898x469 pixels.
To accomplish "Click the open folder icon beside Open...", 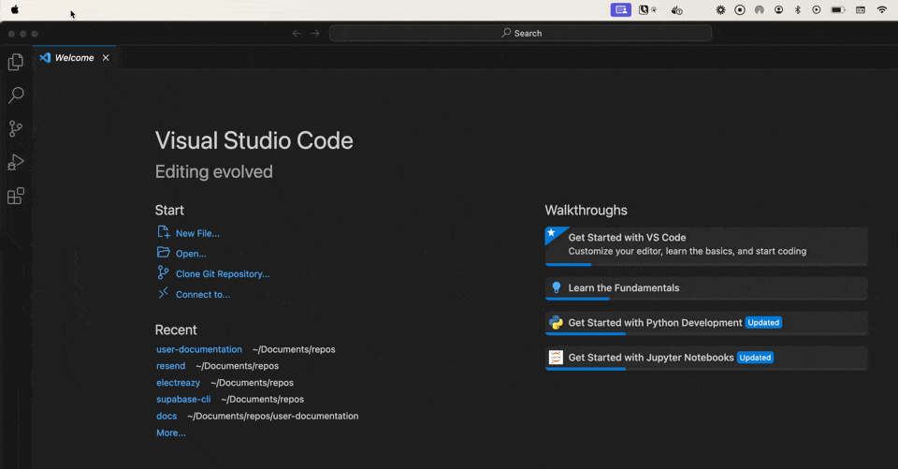I will (163, 252).
